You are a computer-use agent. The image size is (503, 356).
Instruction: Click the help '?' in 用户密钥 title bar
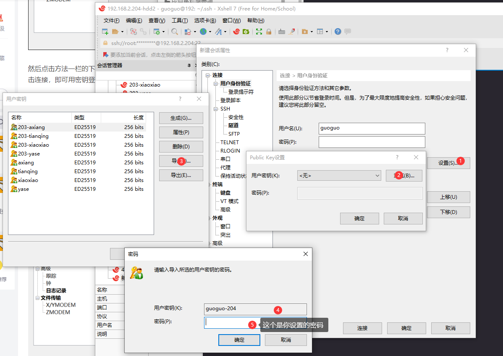click(x=180, y=99)
